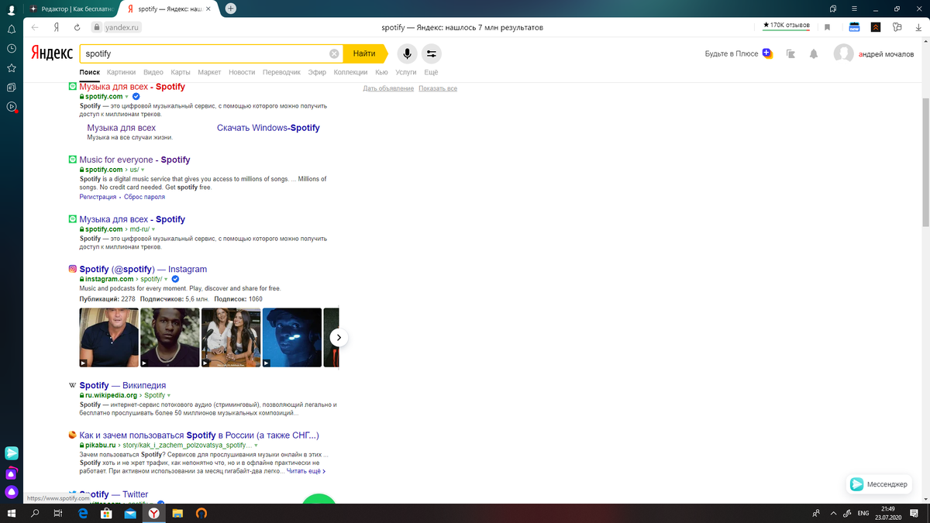Switch to the 'Переводчик' tab
Viewport: 930px width, 523px height.
coord(282,72)
